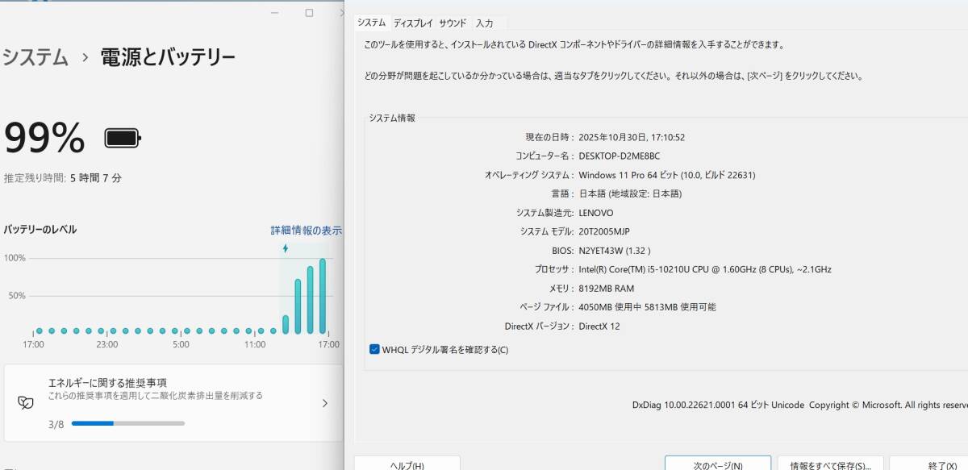The image size is (968, 470).
Task: Uncheck the WHQL デジタル署名を確認する checkbox
Action: [373, 349]
